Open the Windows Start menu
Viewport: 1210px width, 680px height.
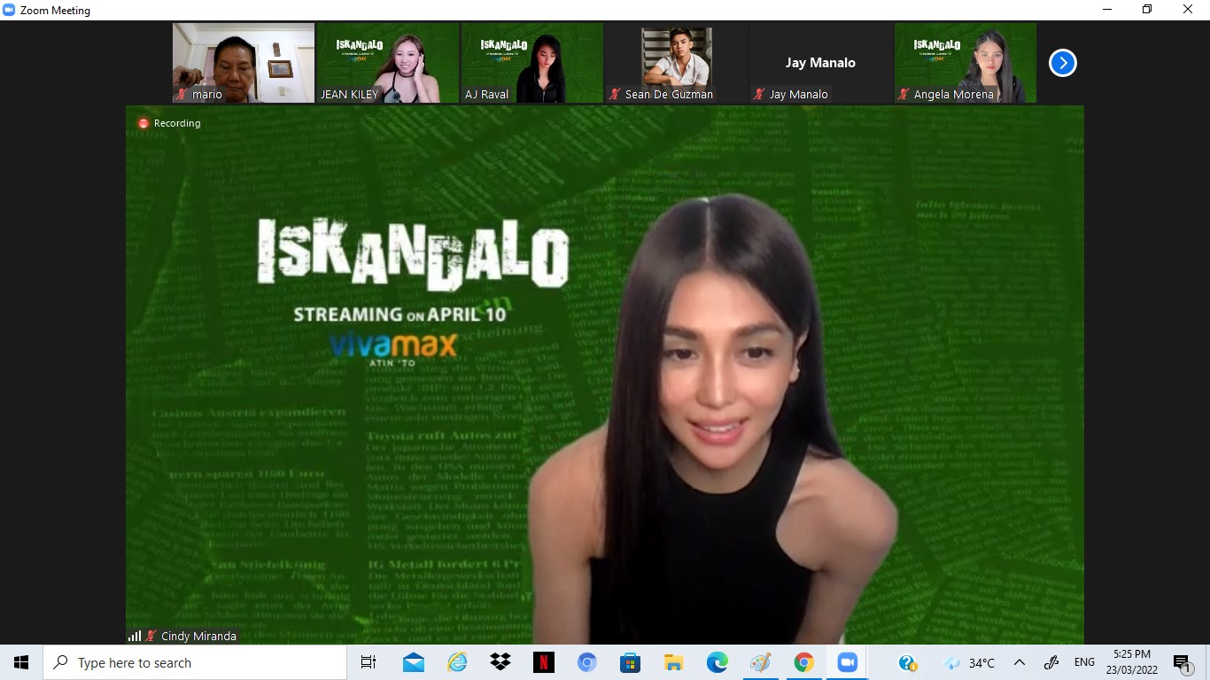pyautogui.click(x=21, y=662)
